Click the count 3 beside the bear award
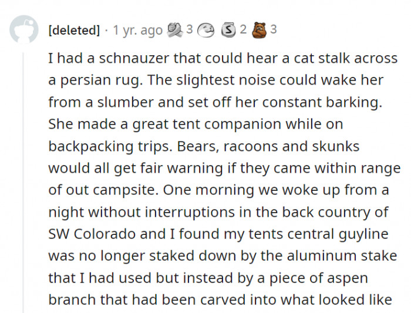The height and width of the screenshot is (313, 411). coord(274,29)
